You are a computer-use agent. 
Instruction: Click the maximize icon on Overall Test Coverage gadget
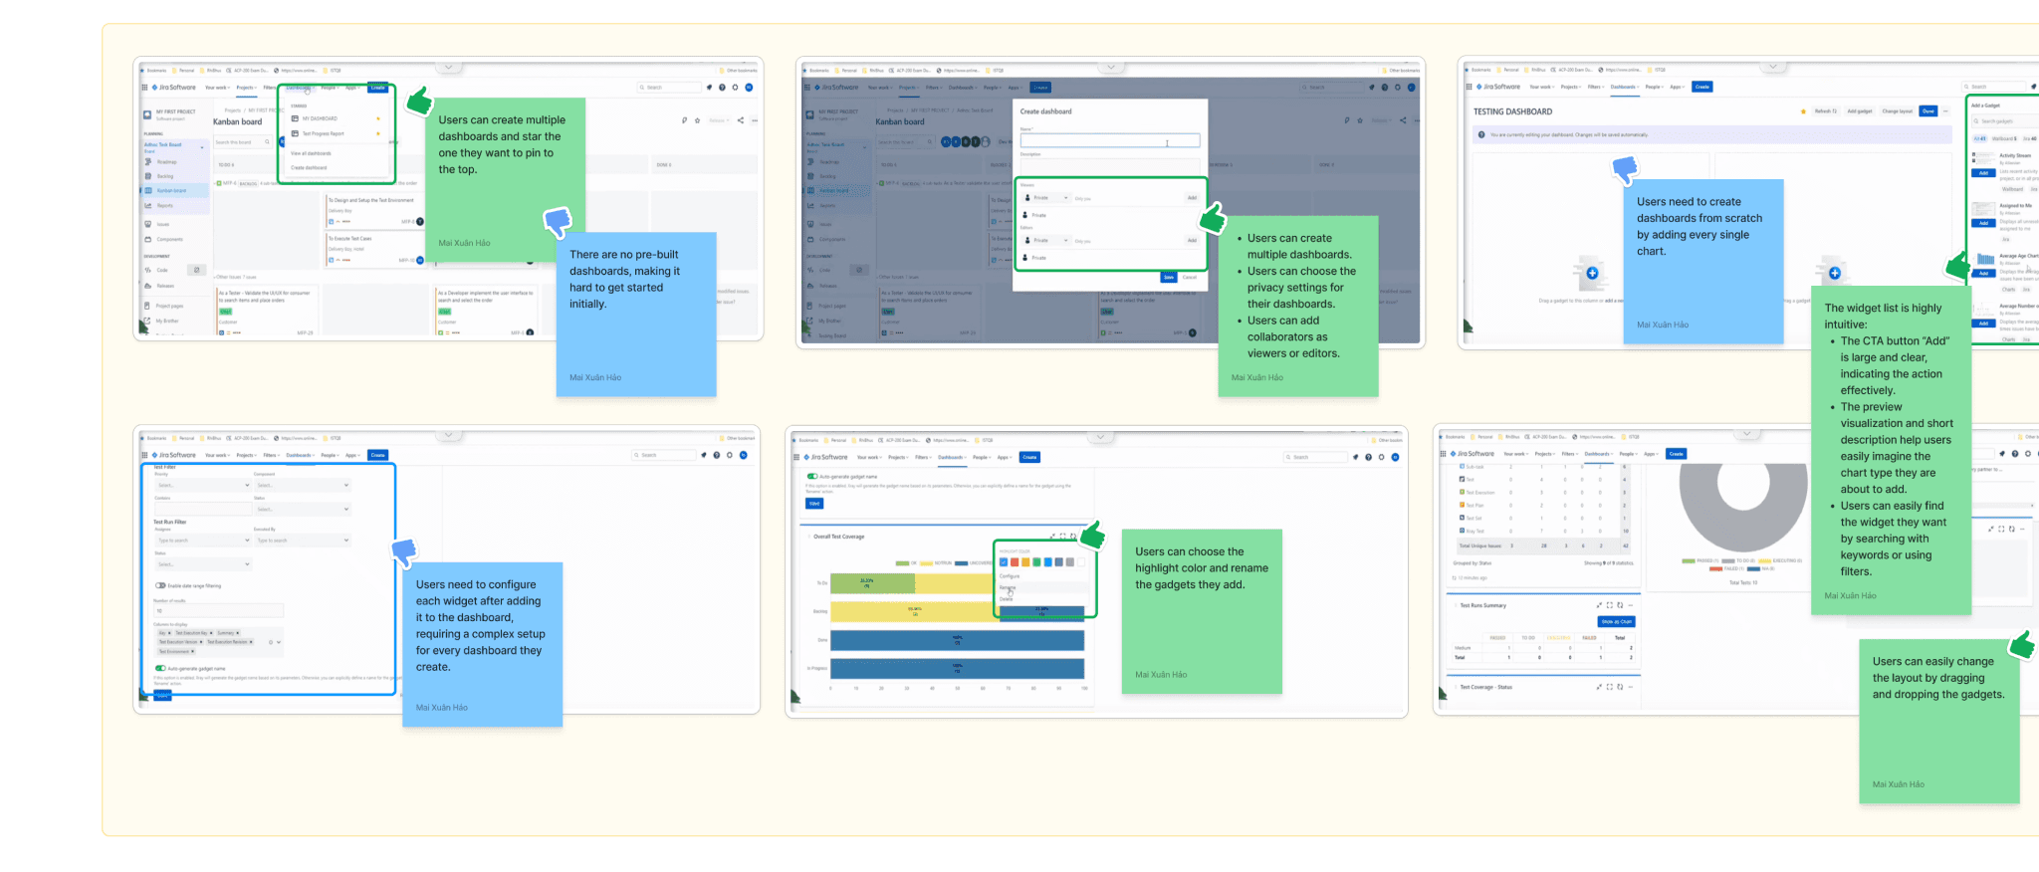1061,537
